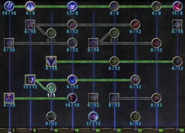The width and height of the screenshot is (185, 133).
Task: Click the 0 / 12 skill on the 4 / 16 chain at level 50
Action: pos(177,61)
